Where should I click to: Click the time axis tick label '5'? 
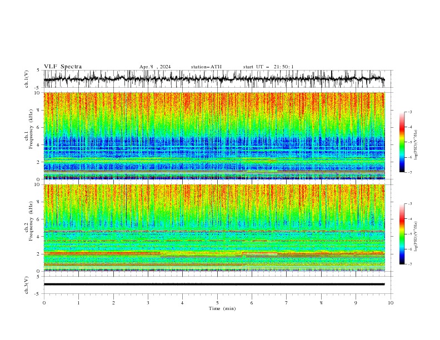click(217, 303)
